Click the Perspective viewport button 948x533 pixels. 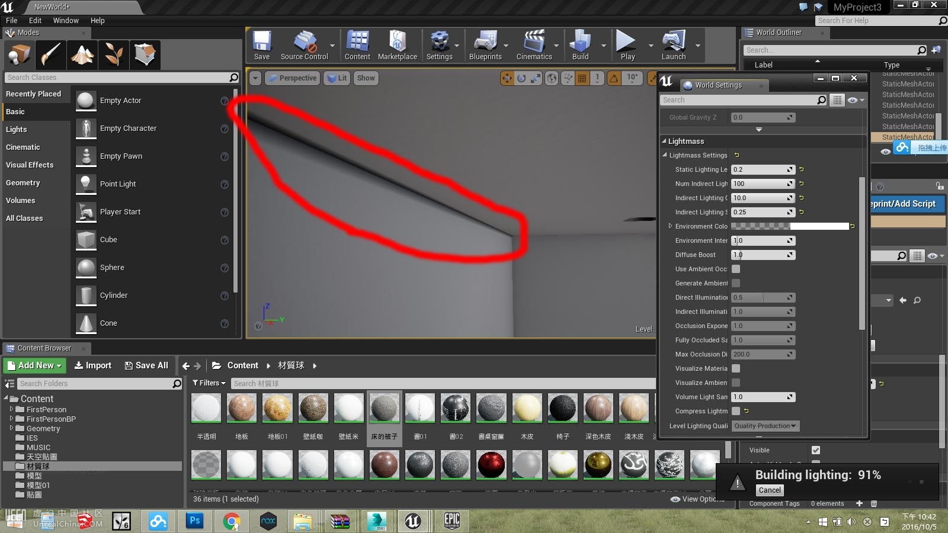coord(293,78)
